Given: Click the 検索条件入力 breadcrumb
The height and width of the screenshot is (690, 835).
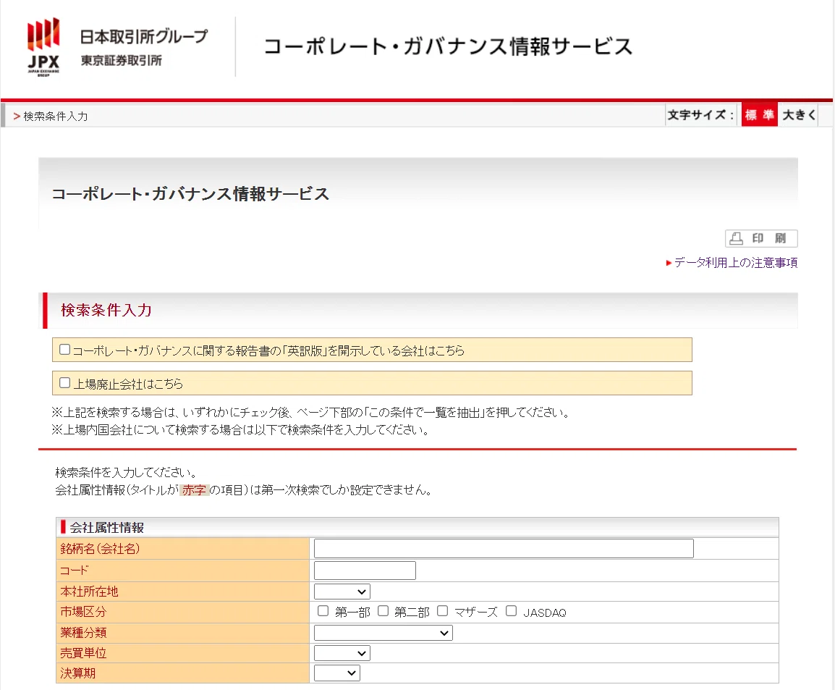Looking at the screenshot, I should pyautogui.click(x=56, y=116).
